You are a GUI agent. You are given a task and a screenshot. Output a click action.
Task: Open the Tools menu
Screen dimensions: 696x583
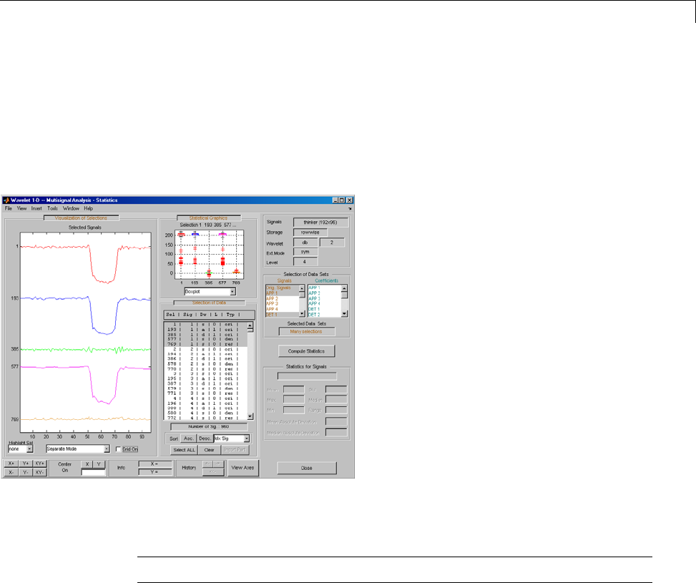(x=52, y=208)
